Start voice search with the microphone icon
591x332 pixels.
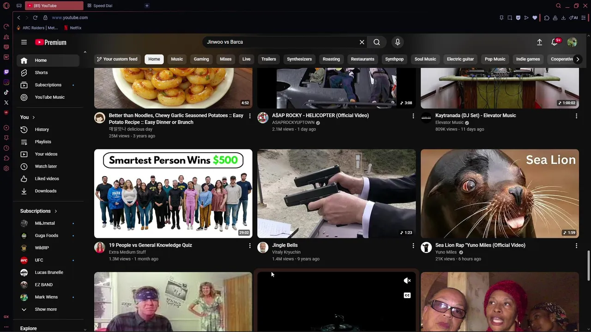point(398,42)
